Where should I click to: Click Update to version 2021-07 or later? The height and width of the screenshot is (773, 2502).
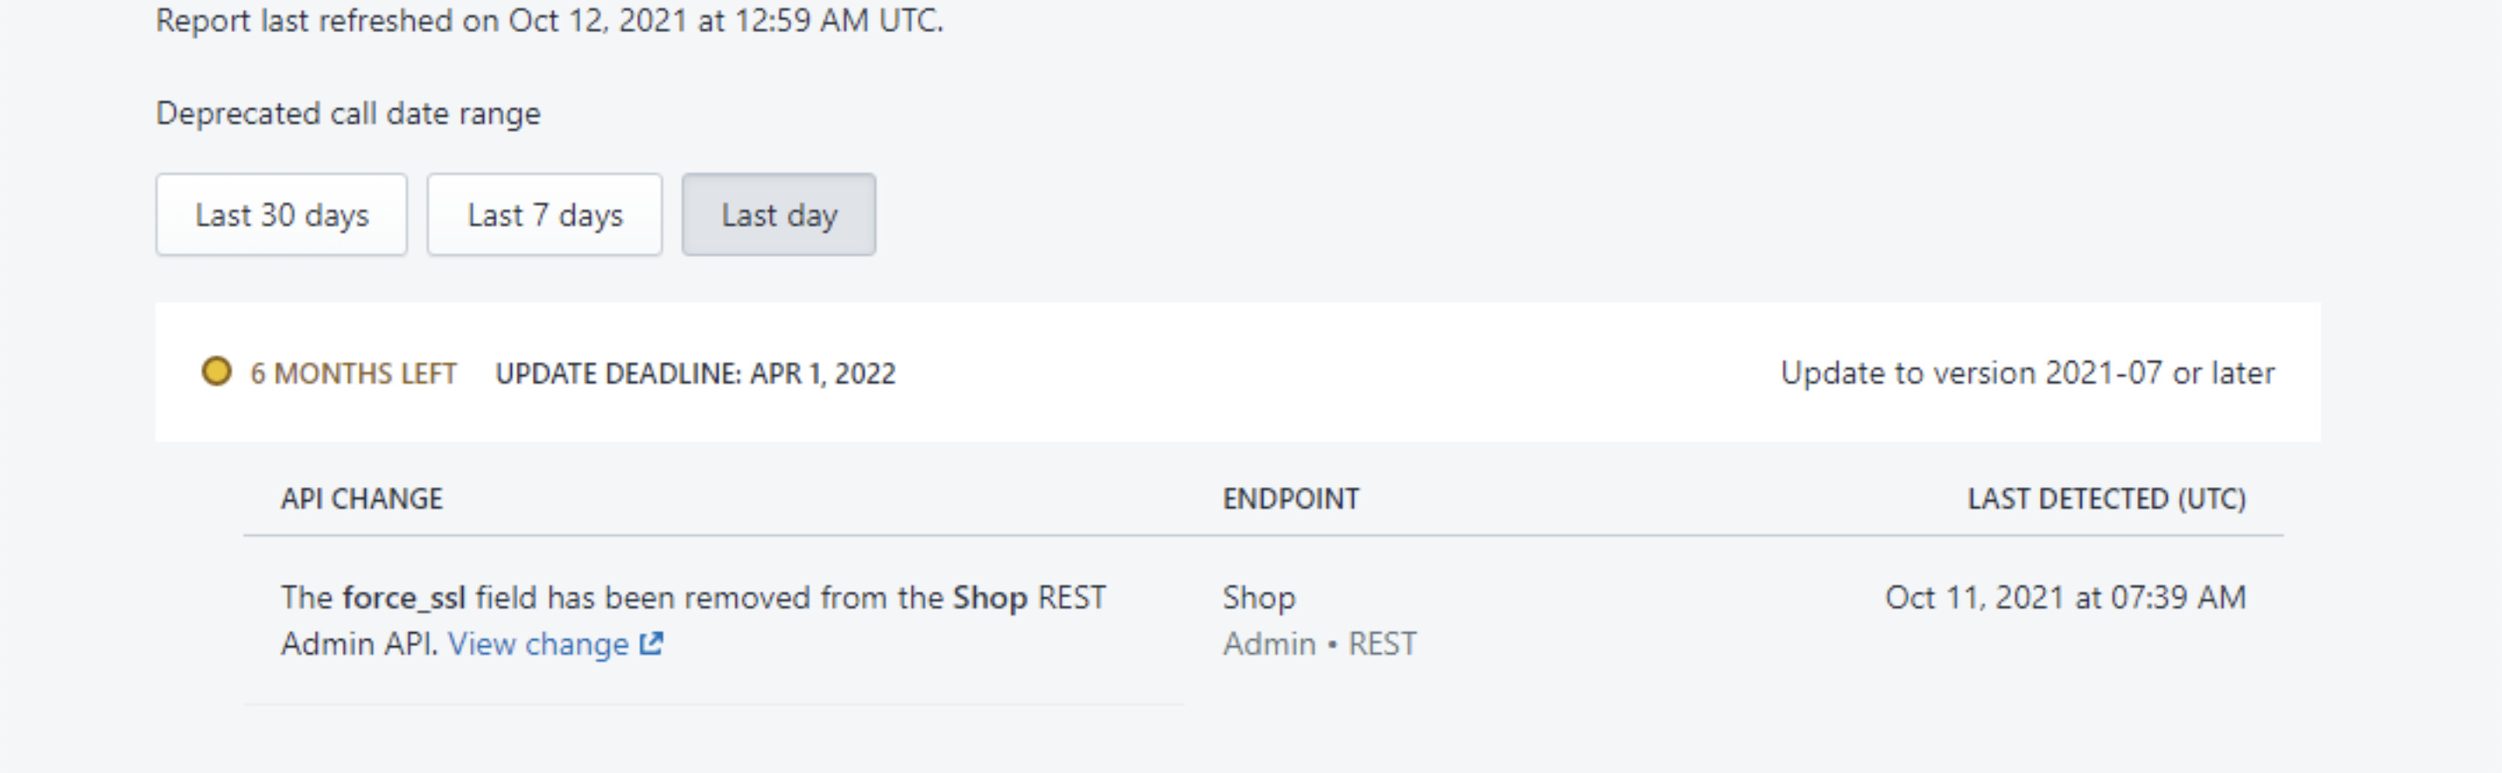coord(2027,373)
